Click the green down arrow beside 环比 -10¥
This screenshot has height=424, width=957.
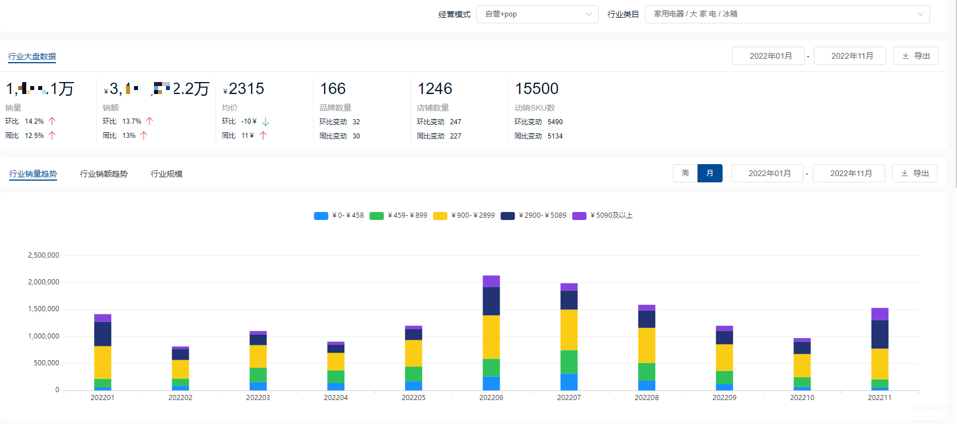point(265,121)
